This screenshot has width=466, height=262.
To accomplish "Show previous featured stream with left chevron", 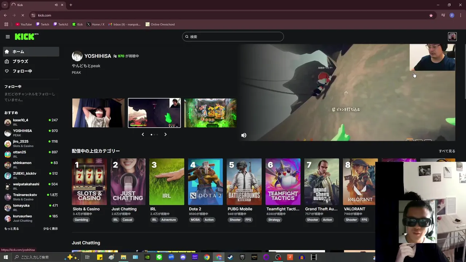I will coord(143,134).
